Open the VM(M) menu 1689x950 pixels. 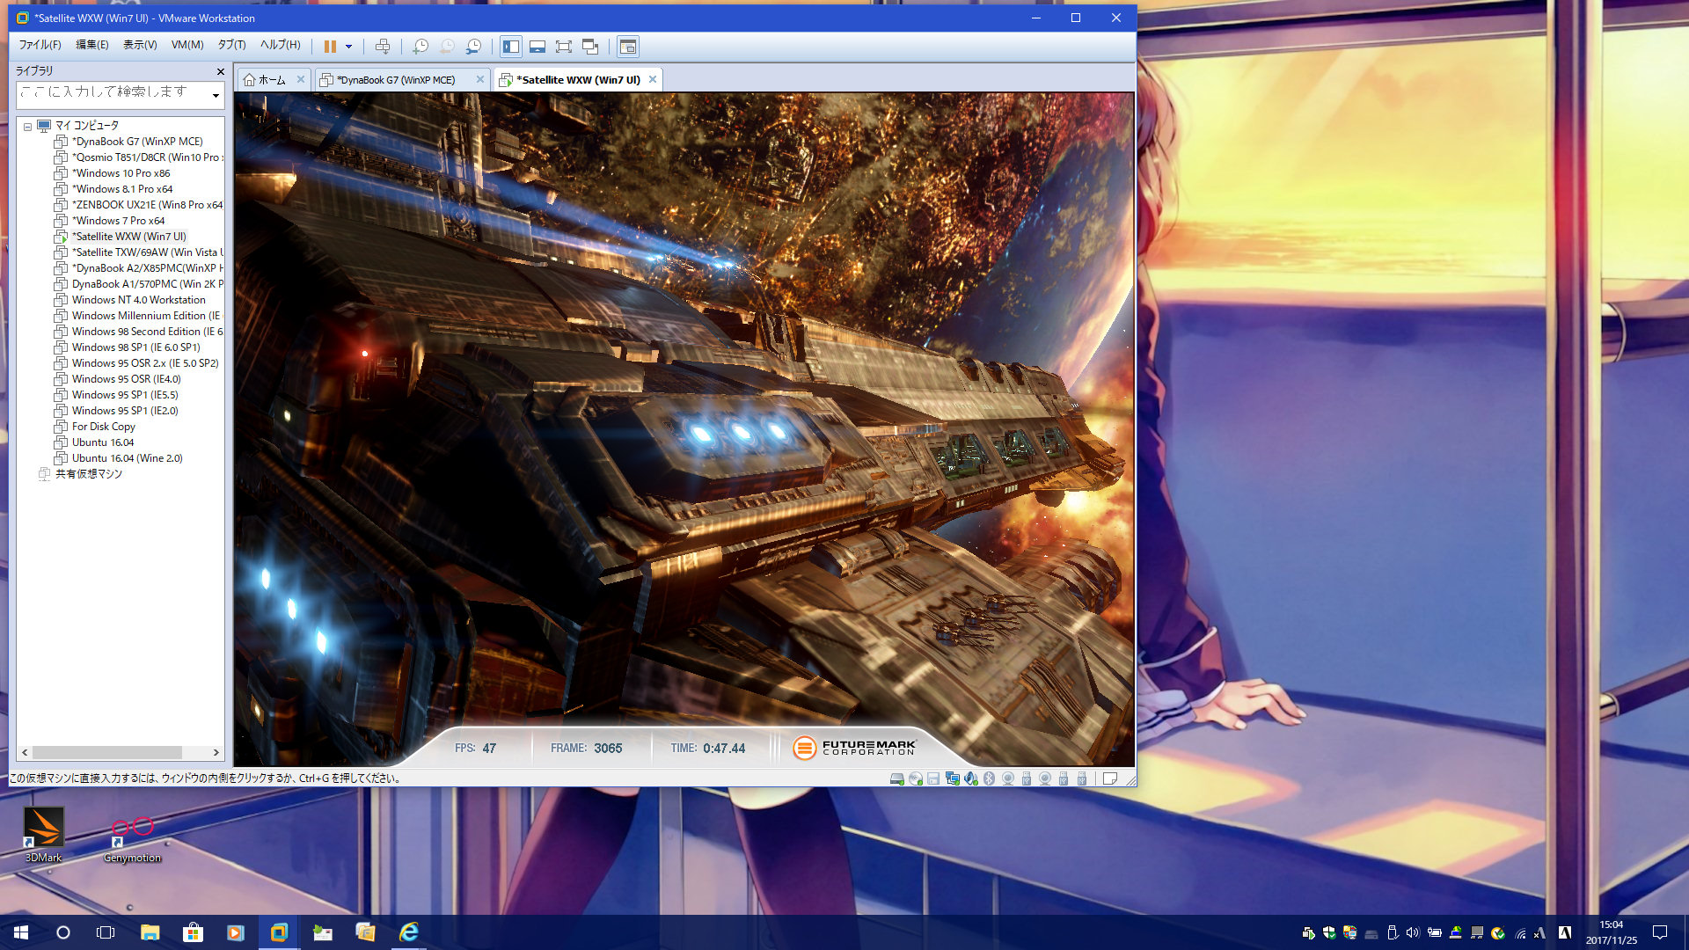pos(187,45)
